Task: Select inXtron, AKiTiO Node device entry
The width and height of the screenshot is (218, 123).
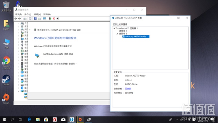Action: tap(136, 36)
